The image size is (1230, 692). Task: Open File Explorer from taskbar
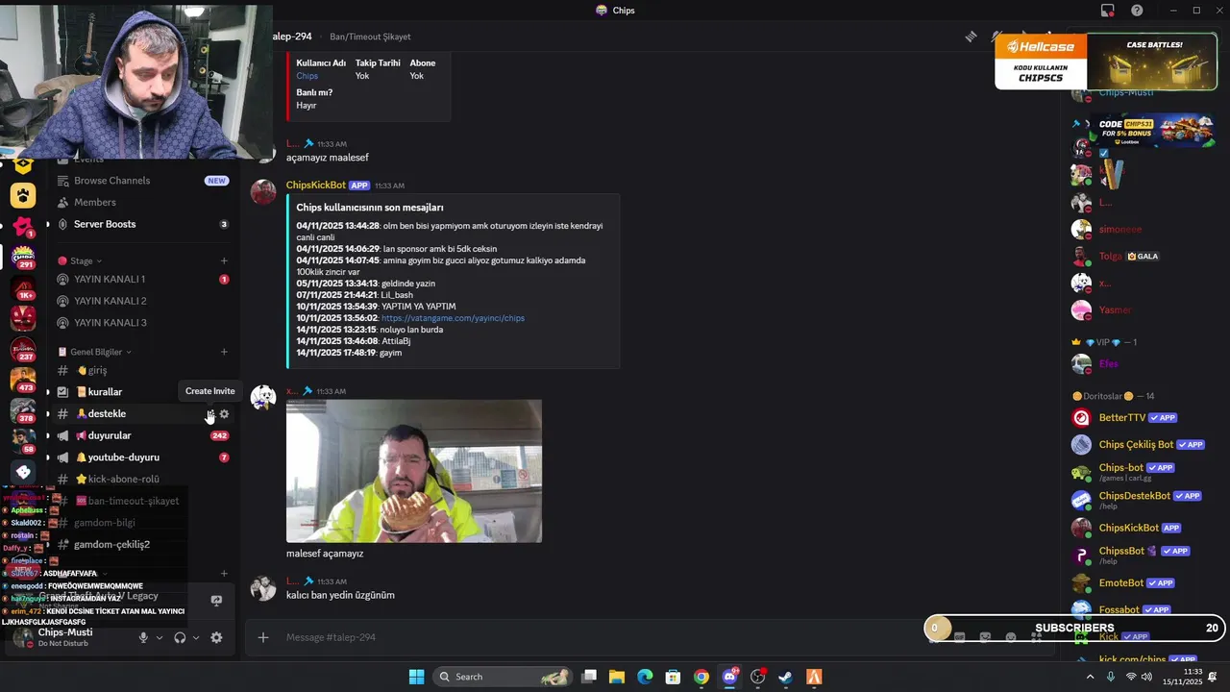click(x=617, y=677)
